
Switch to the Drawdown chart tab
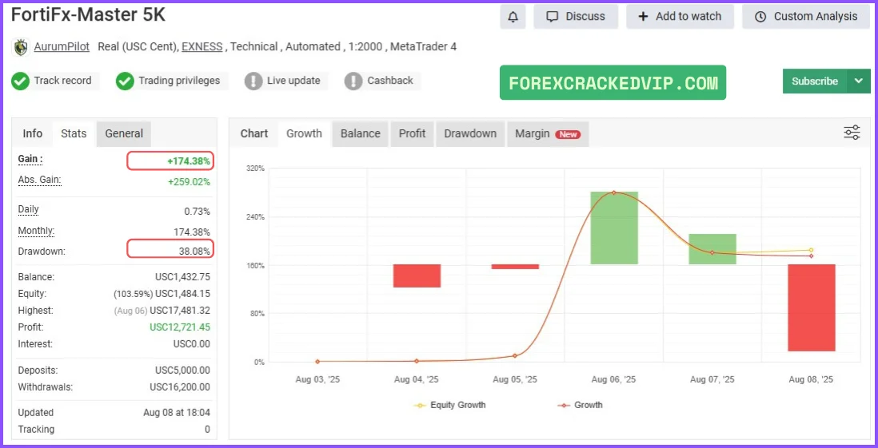point(470,133)
